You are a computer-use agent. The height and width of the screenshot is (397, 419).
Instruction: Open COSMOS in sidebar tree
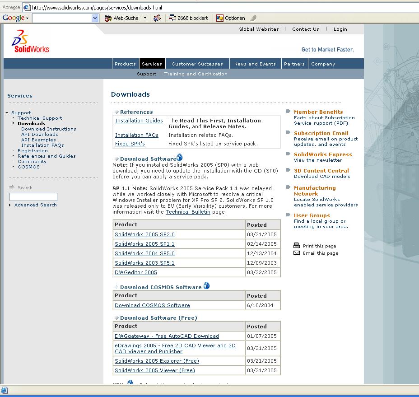tap(28, 167)
